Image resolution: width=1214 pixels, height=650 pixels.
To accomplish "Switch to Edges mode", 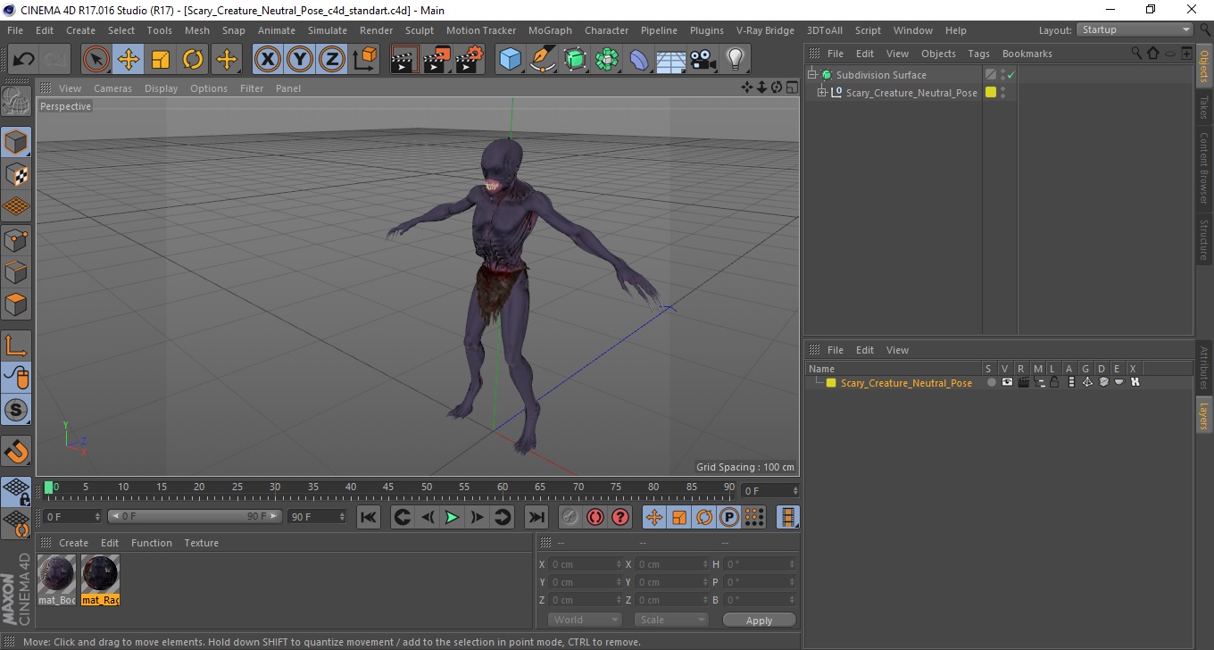I will [16, 271].
